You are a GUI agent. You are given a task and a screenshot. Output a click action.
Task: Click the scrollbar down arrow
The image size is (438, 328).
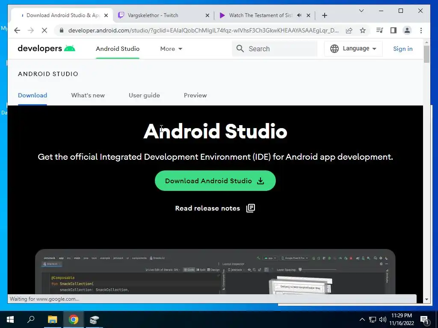[x=426, y=299]
